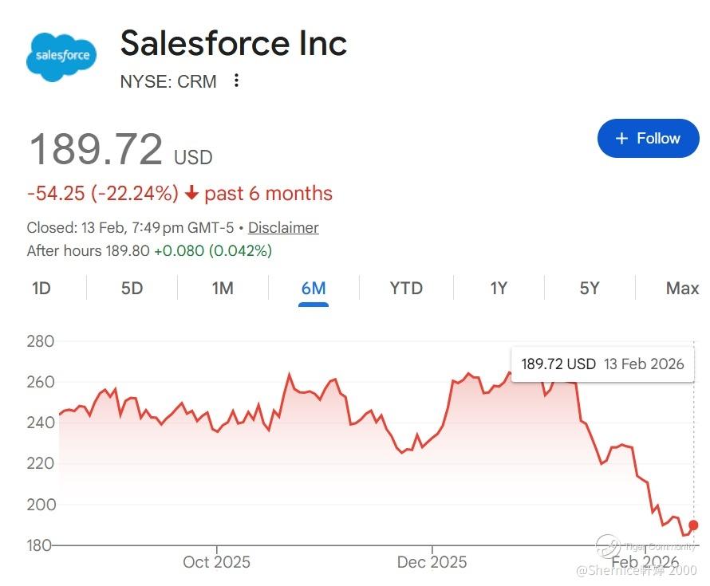The image size is (710, 586).
Task: Click the Oct 2025 axis label
Action: [216, 562]
